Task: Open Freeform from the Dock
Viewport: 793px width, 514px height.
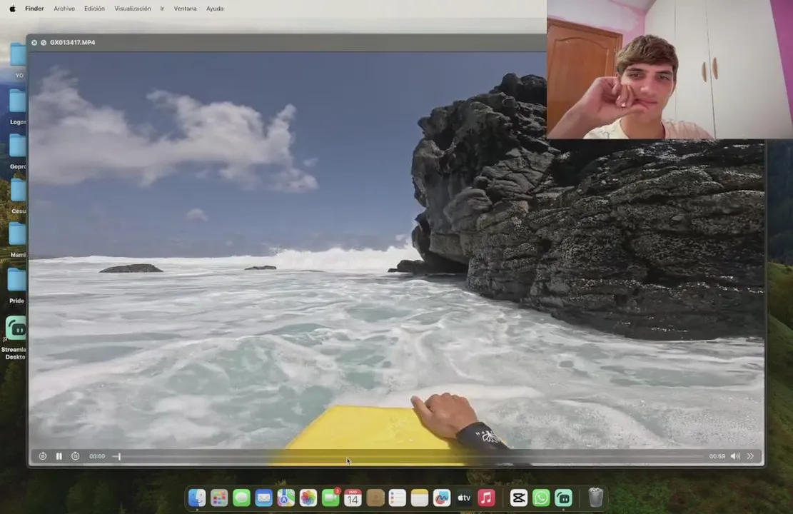Action: coord(442,498)
